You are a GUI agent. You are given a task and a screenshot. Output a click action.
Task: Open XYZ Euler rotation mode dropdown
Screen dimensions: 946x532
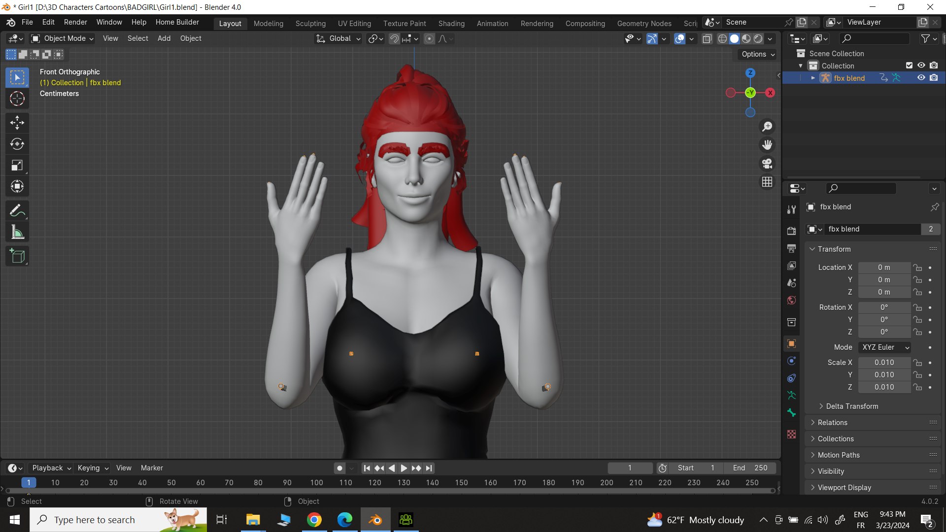pyautogui.click(x=885, y=347)
